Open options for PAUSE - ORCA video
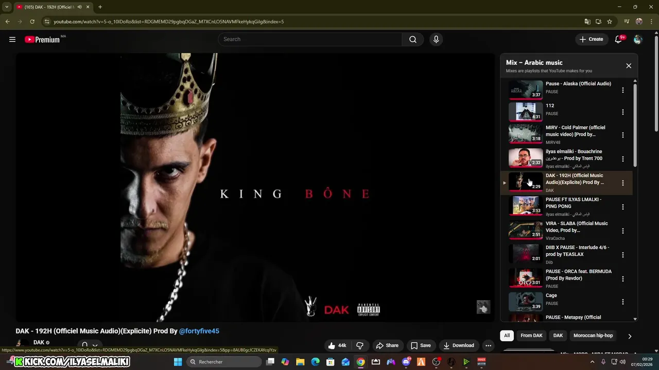Image resolution: width=659 pixels, height=370 pixels. (622, 279)
